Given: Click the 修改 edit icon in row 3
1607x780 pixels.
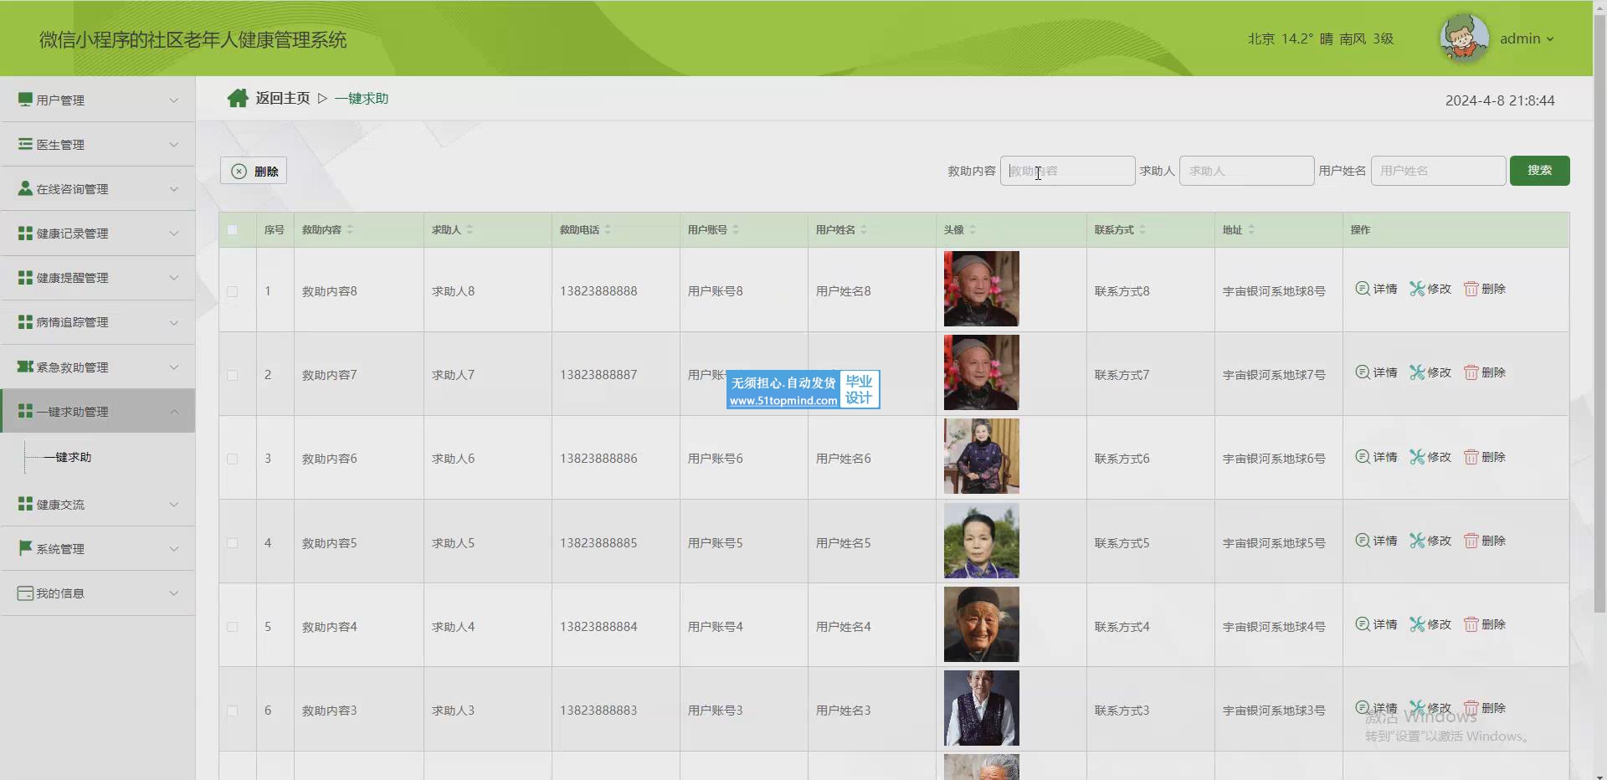Looking at the screenshot, I should coord(1417,457).
